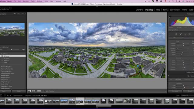The image size is (194, 109).
Task: Switch to Loupe view in the toolbar
Action: (29, 91)
